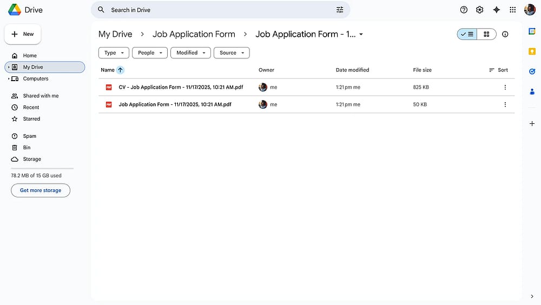Click Get more storage button

click(41, 190)
